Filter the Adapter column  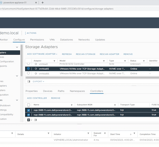(54, 61)
